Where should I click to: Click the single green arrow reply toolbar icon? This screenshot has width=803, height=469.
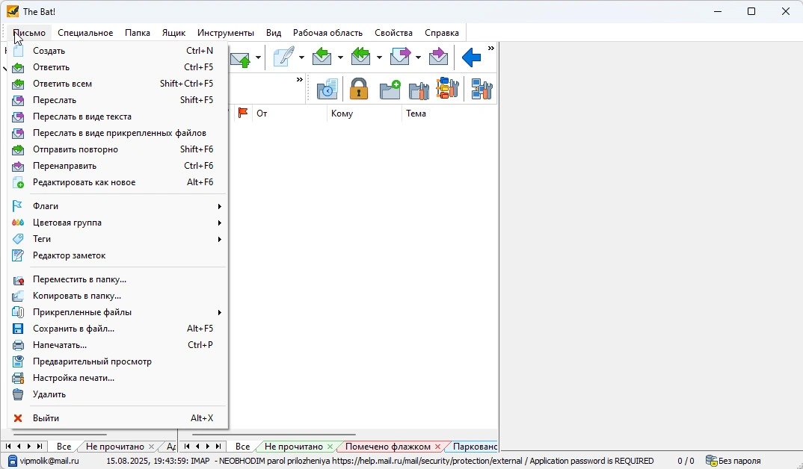pos(321,57)
